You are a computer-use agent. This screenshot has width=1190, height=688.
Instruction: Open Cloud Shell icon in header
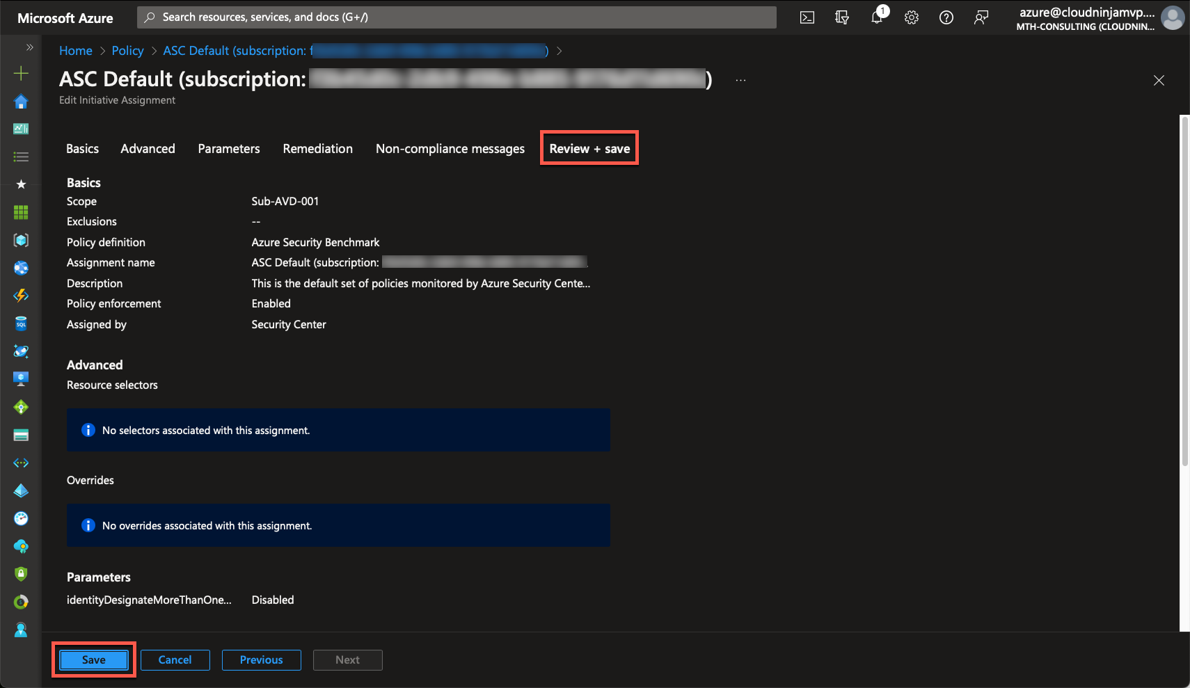click(x=807, y=17)
